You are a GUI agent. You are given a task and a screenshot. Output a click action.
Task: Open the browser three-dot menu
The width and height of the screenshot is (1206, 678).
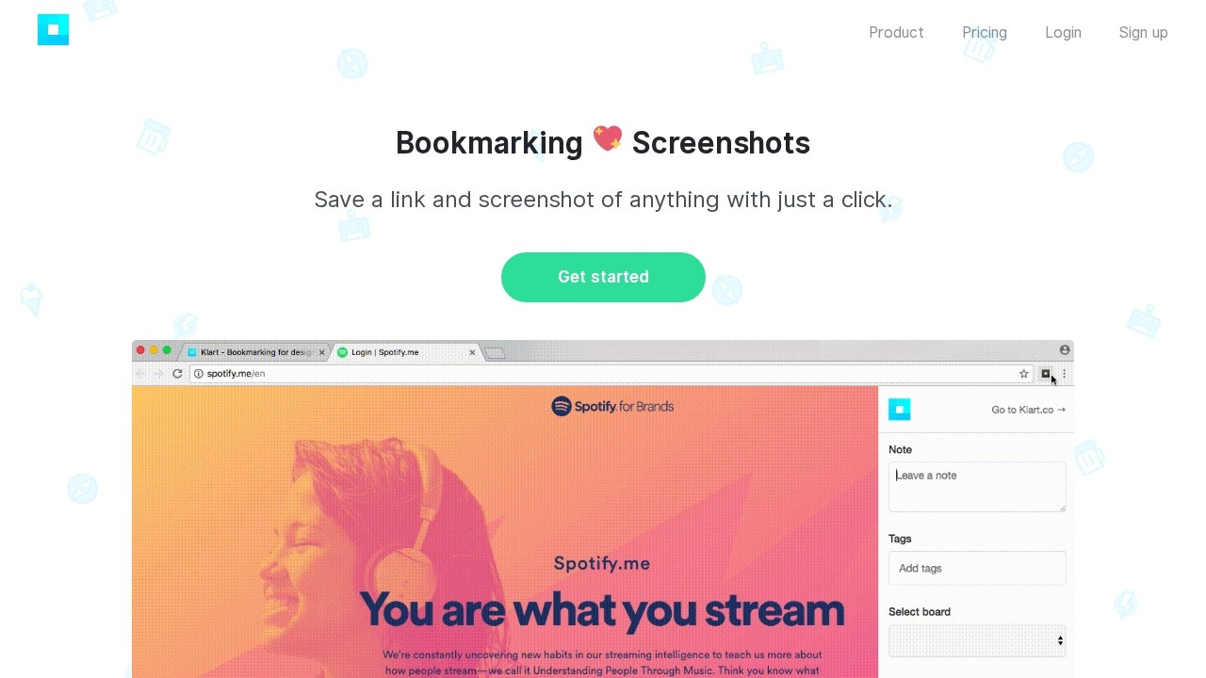click(1065, 374)
